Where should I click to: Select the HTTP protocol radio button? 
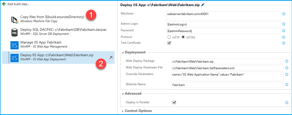click(x=169, y=37)
